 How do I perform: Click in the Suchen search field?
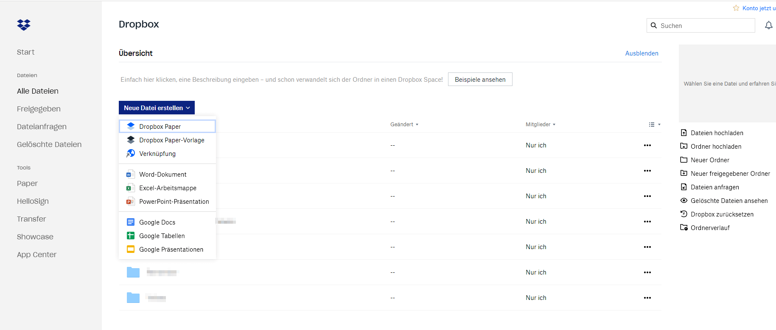click(700, 25)
